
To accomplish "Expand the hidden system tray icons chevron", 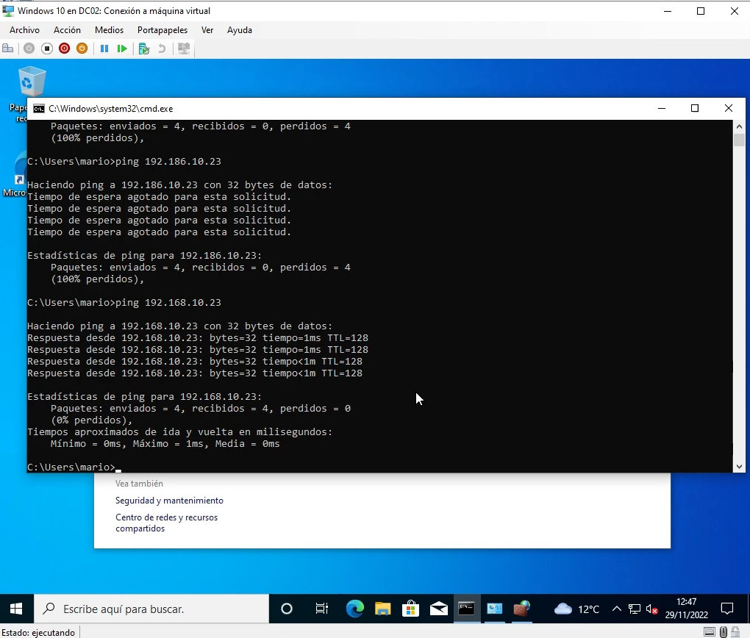I will click(616, 609).
